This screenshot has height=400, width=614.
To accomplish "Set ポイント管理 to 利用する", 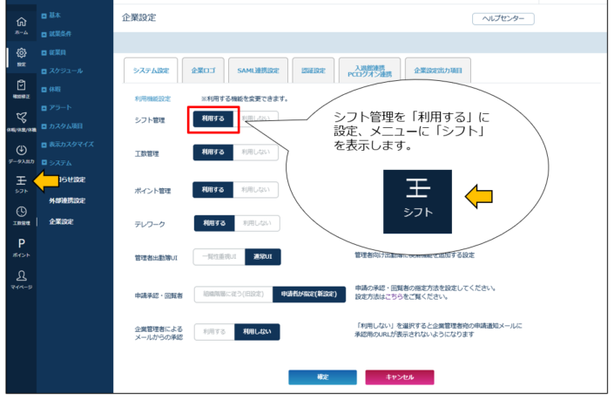I will point(213,190).
